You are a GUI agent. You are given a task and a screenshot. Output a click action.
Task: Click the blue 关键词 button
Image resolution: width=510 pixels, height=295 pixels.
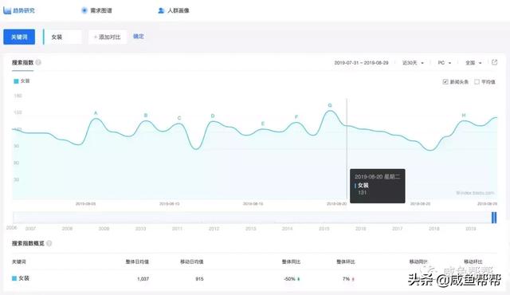[19, 37]
